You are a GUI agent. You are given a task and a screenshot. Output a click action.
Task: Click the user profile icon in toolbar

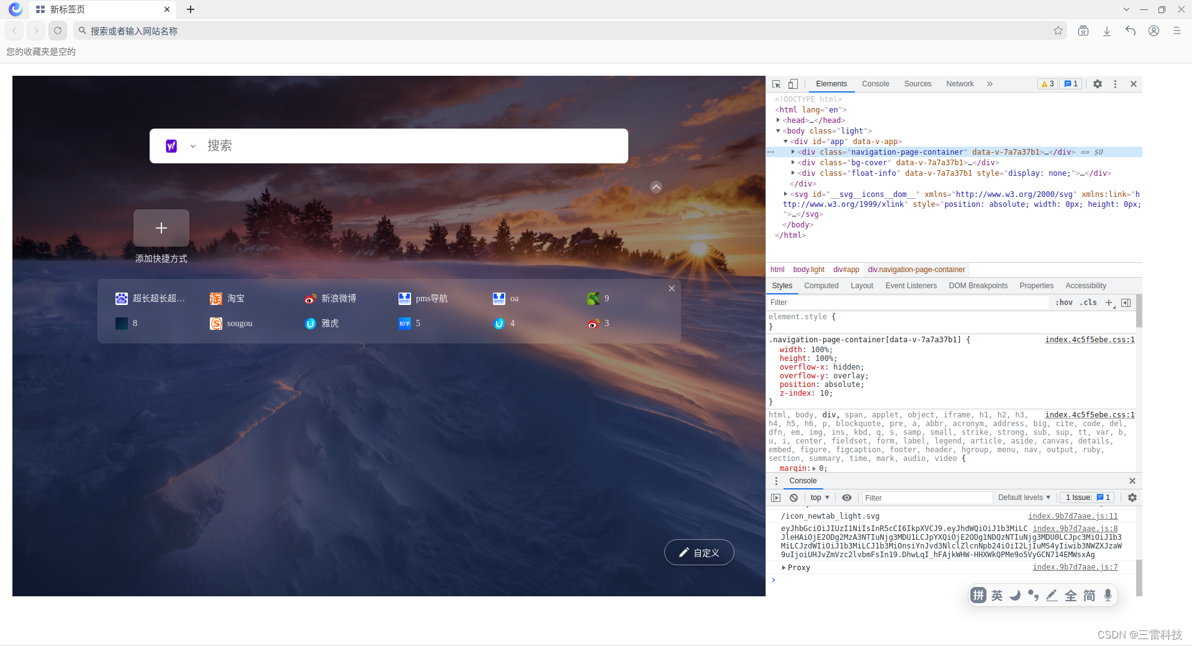1154,30
